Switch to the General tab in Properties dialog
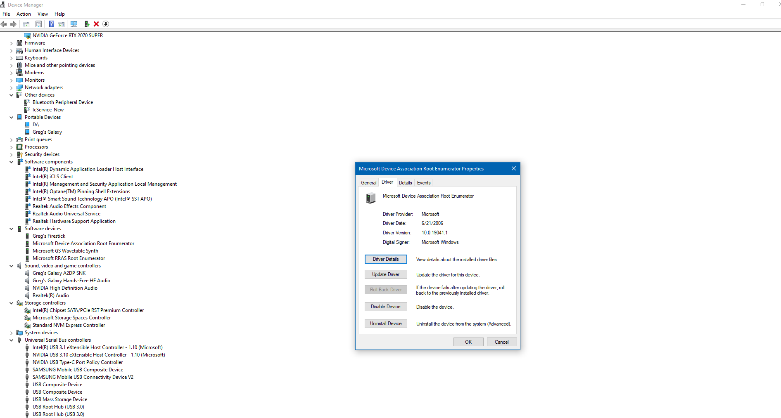 point(368,183)
